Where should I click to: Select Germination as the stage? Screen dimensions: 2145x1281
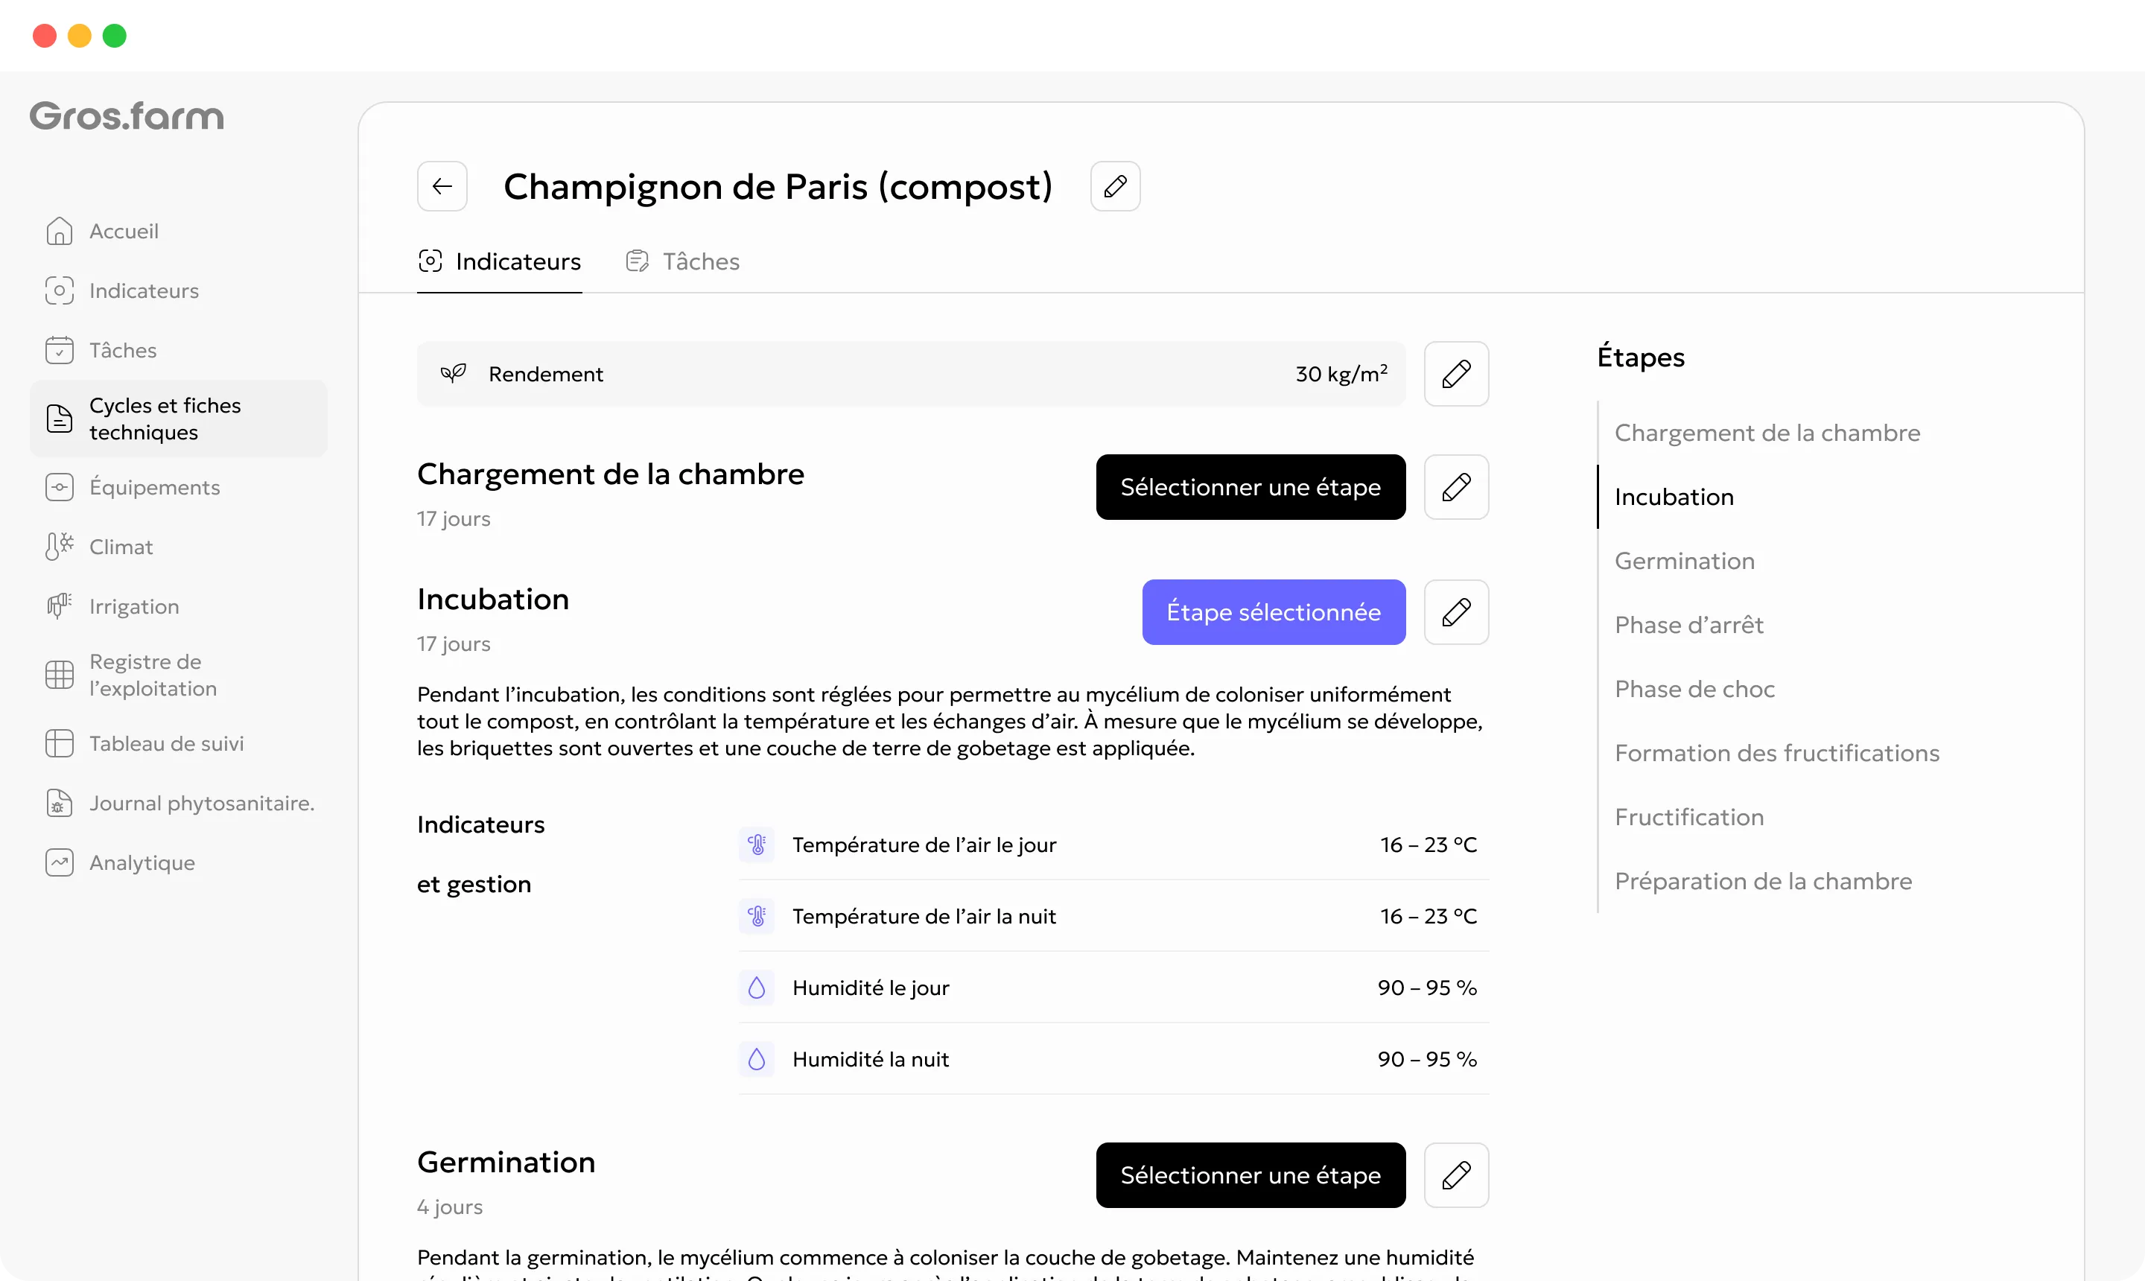click(x=1251, y=1174)
